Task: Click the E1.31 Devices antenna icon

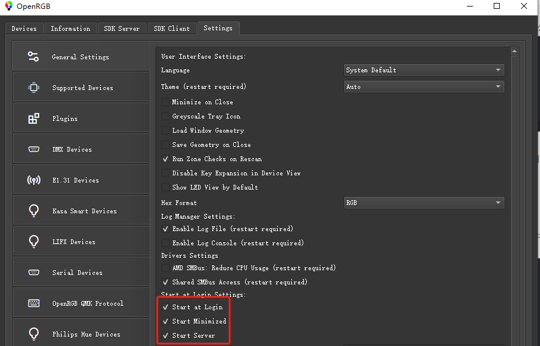Action: tap(33, 180)
